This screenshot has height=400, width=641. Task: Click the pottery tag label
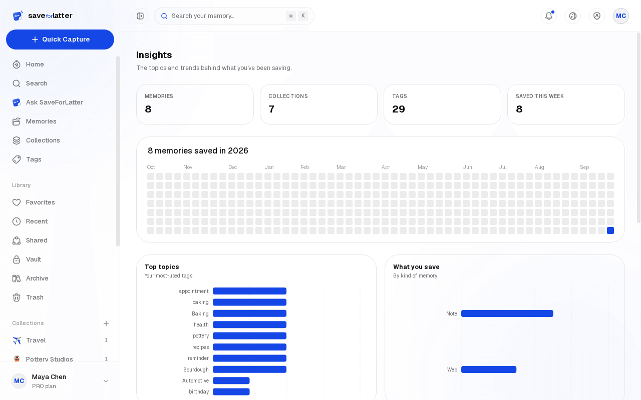[201, 336]
